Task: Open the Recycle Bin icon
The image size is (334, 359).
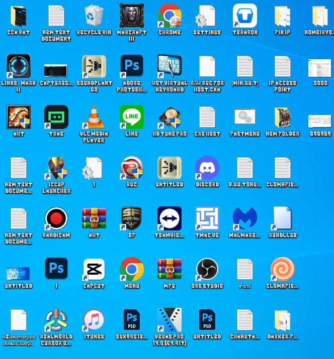Action: 94,16
